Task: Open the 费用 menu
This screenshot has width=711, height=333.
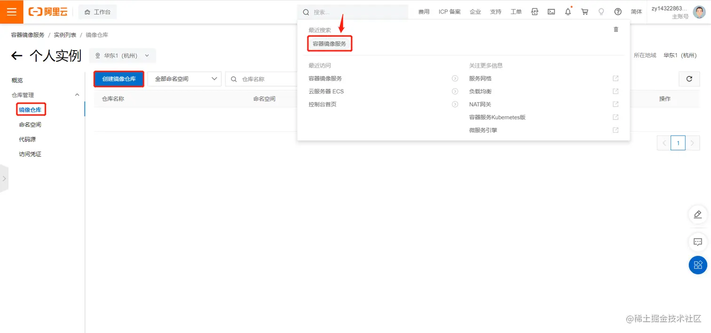Action: click(x=424, y=12)
